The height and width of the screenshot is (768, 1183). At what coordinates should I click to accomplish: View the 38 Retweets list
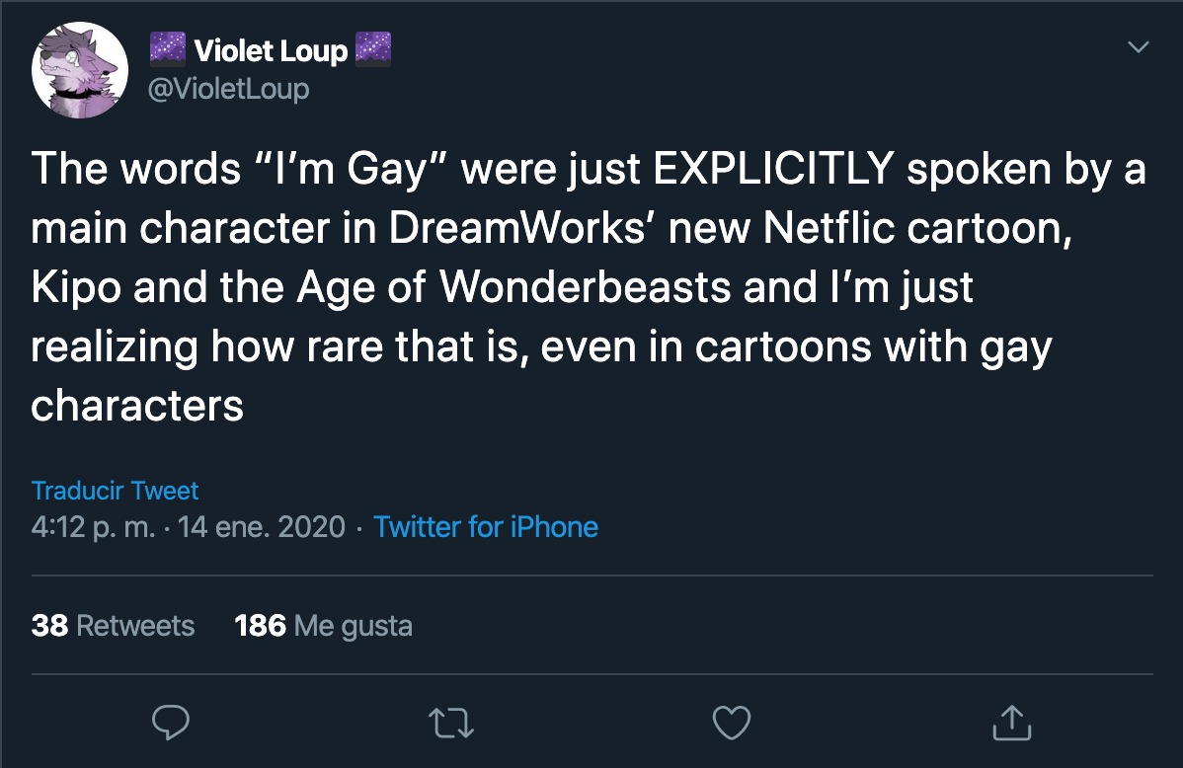point(113,625)
